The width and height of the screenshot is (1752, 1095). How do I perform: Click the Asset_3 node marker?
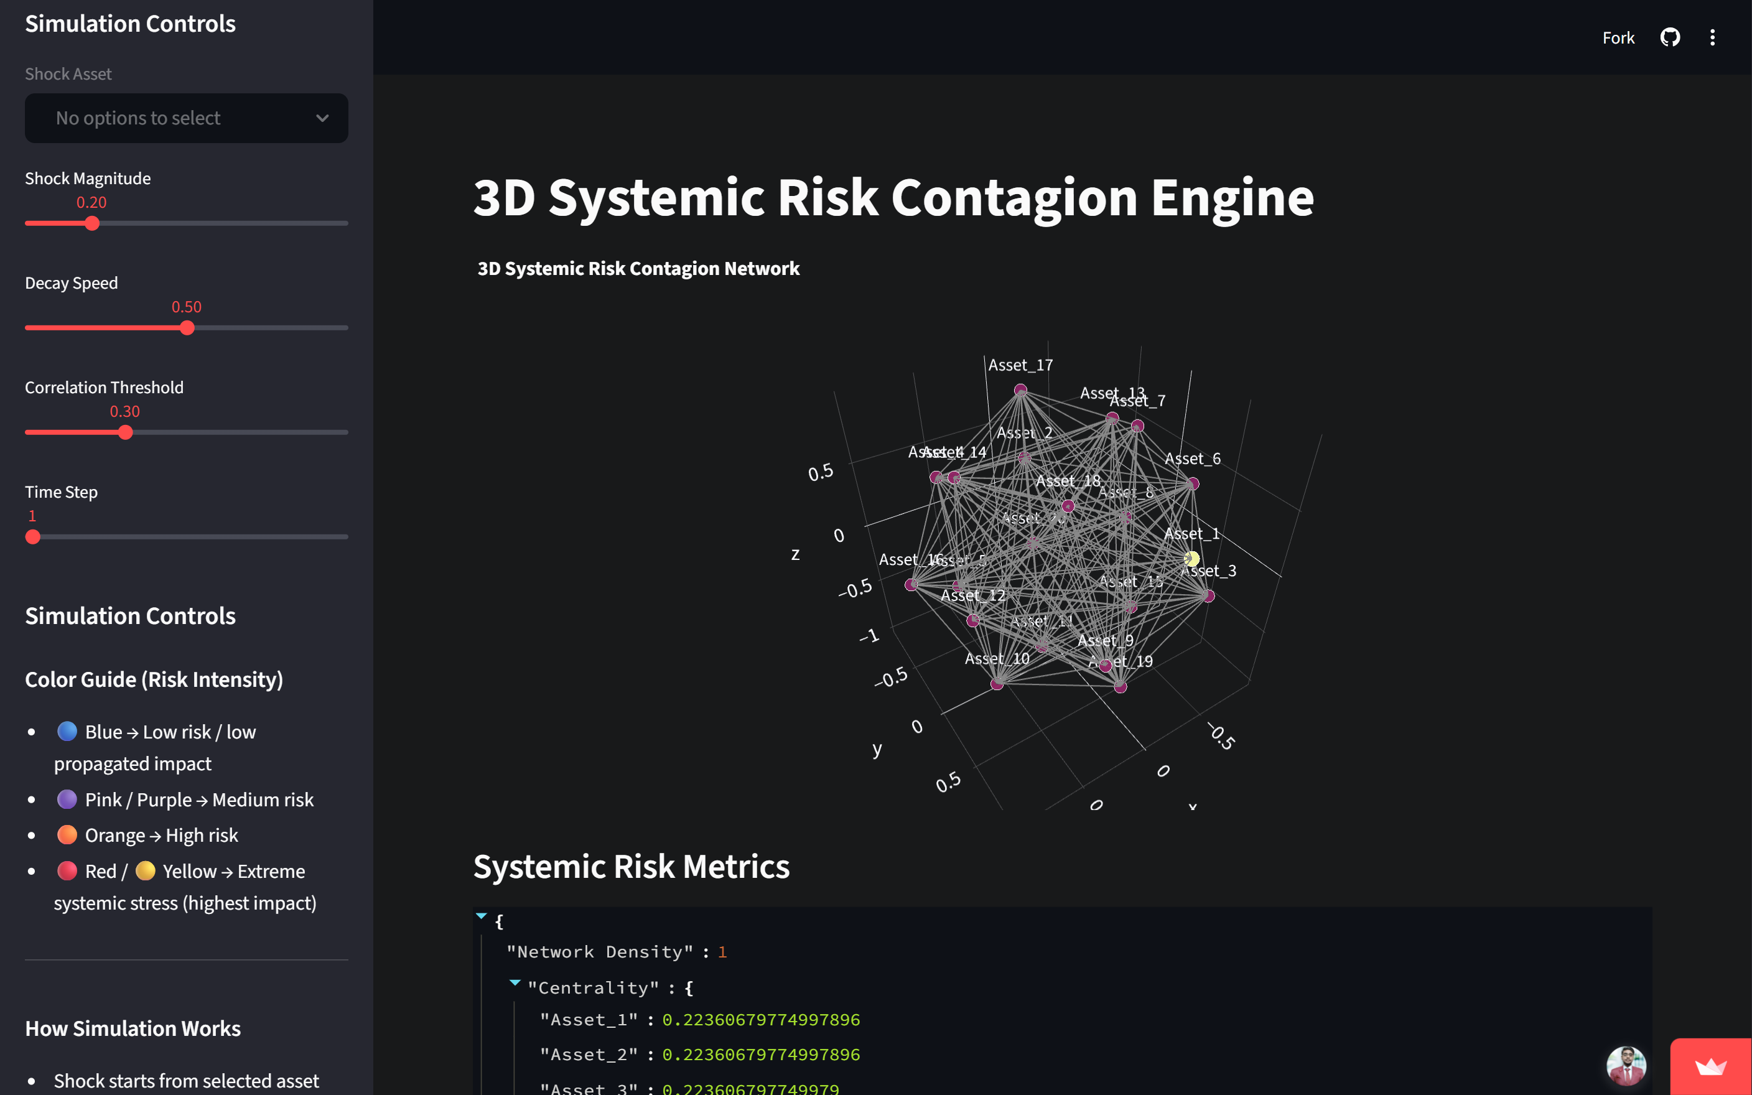pyautogui.click(x=1208, y=596)
